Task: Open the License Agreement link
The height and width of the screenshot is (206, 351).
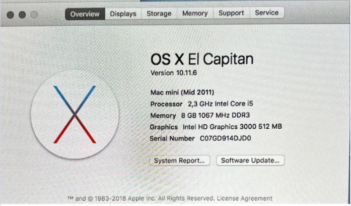Action: [x=245, y=198]
